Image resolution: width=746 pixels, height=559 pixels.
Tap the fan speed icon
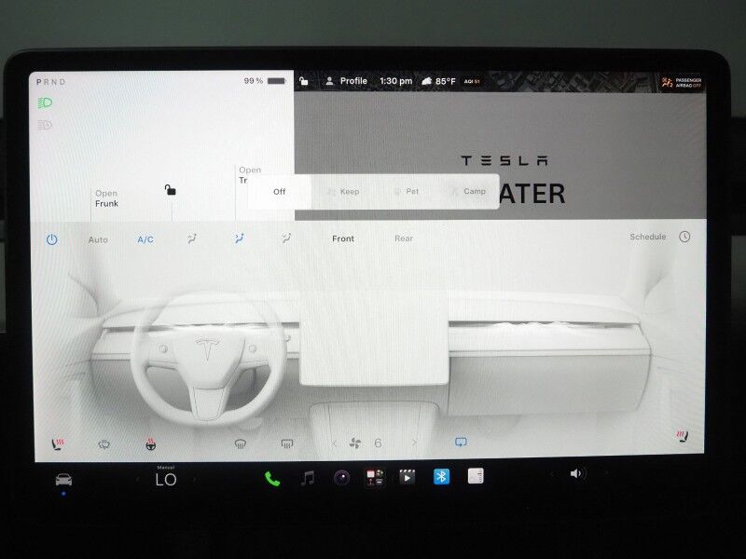click(x=355, y=443)
